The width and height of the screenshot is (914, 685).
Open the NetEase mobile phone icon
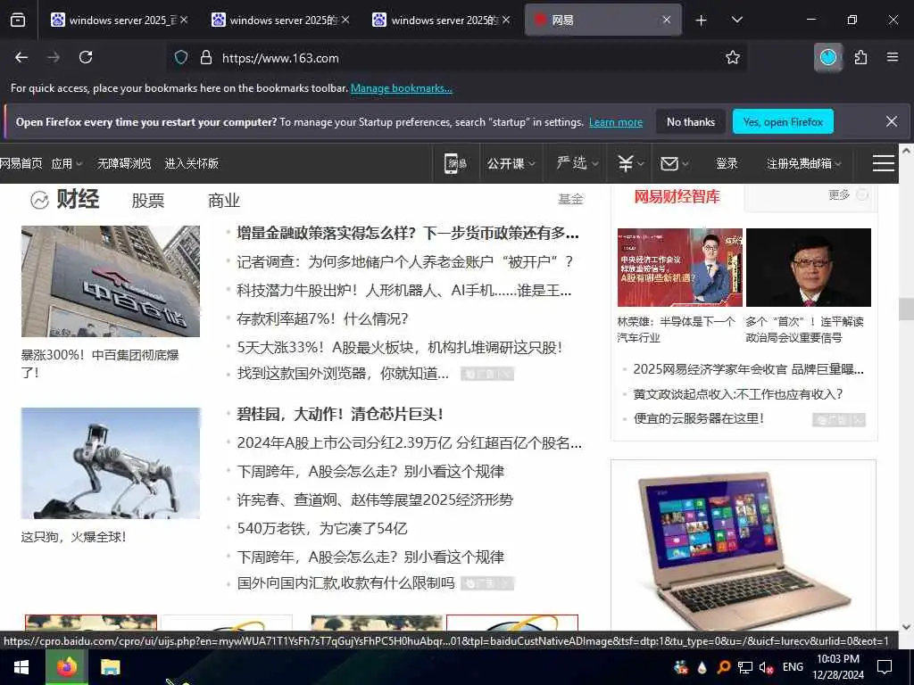[x=455, y=164]
